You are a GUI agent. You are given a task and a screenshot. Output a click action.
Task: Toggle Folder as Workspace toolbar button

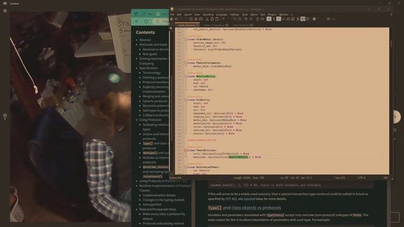(x=303, y=19)
